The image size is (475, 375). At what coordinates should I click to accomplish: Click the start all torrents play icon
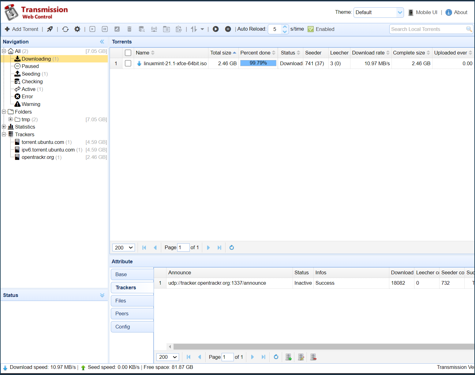[216, 29]
